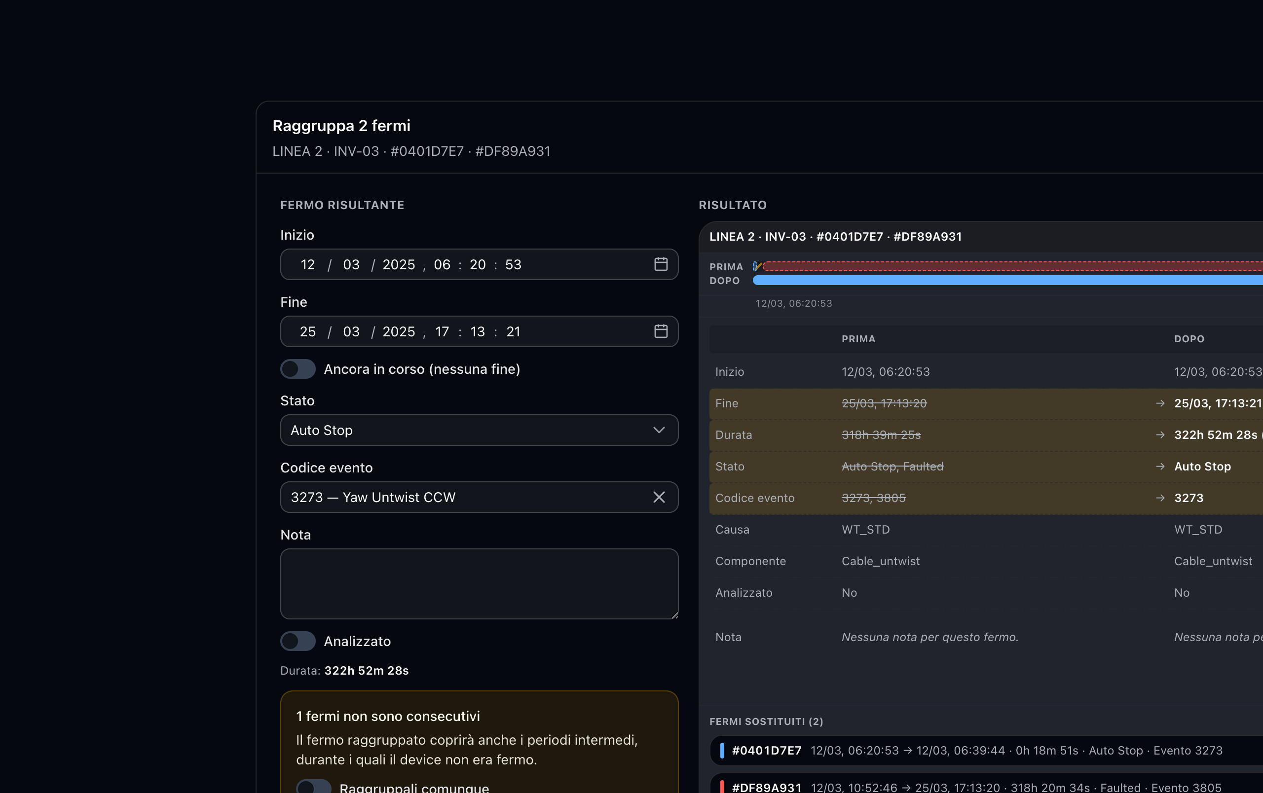Toggle Ancora in corso switch
Image resolution: width=1263 pixels, height=793 pixels.
[297, 369]
